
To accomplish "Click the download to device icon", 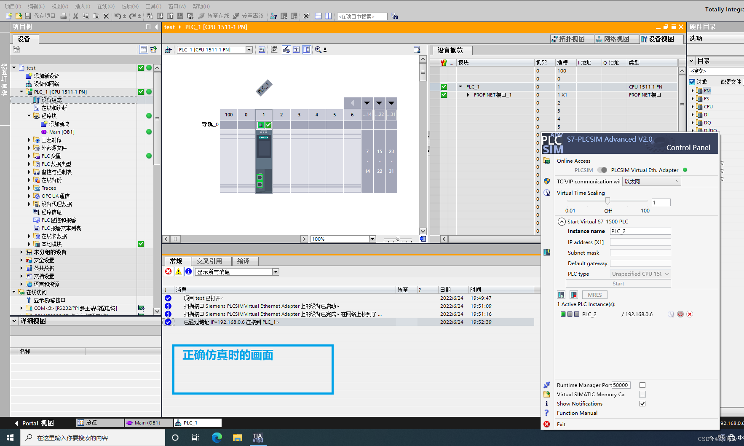I will (160, 16).
